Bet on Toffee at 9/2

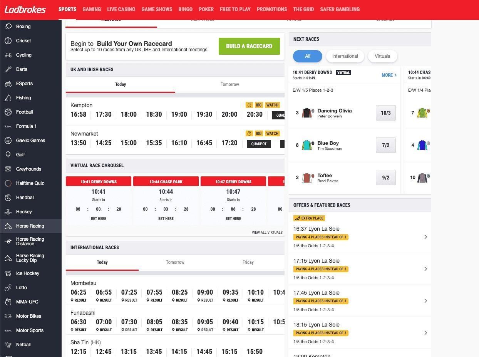tap(386, 178)
